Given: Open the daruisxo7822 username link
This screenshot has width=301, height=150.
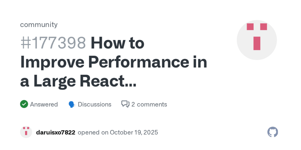Looking at the screenshot, I should tap(55, 132).
